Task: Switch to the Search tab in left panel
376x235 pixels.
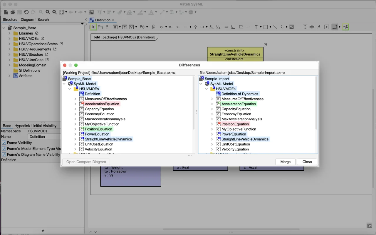Action: click(x=43, y=20)
